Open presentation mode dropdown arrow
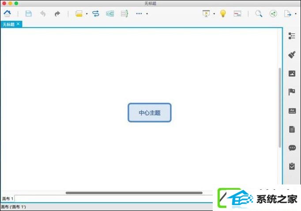Screen dimensions: 301x211 pos(214,14)
